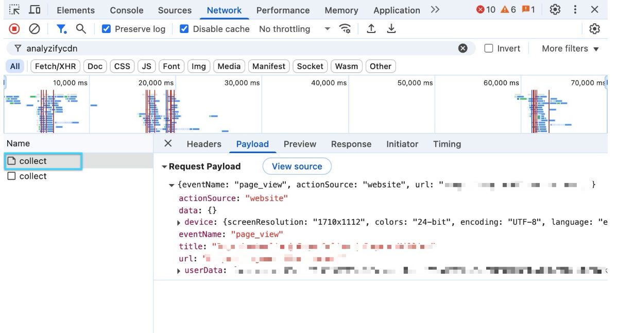Import HAR file with upload icon
The height and width of the screenshot is (333, 618).
click(x=371, y=29)
